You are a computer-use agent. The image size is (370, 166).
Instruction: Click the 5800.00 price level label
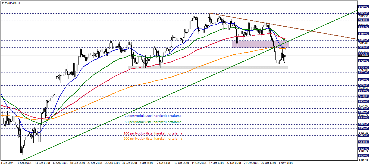pos(363,47)
